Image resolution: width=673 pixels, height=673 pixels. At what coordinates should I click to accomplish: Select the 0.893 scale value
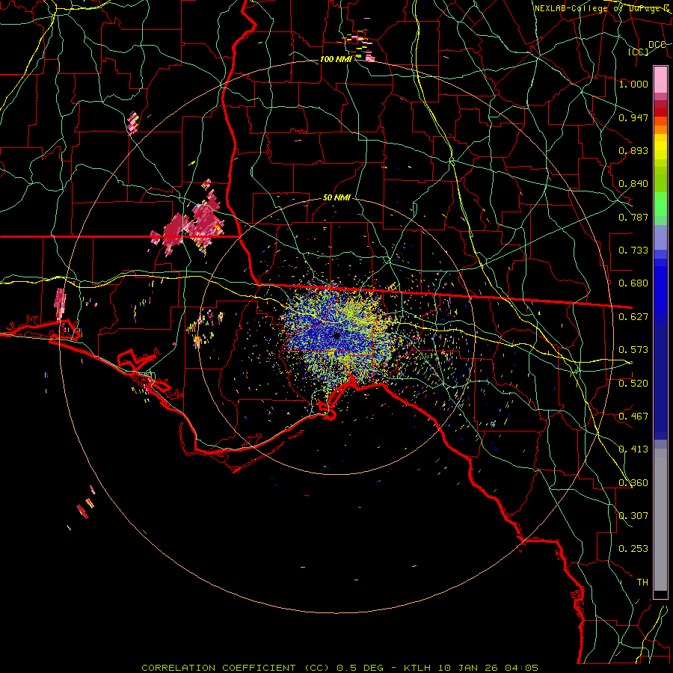[x=633, y=150]
